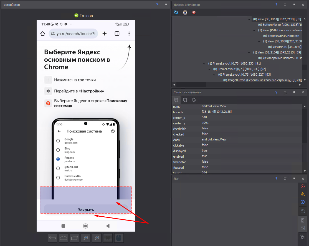Open help for Свойства элемента panel
The image size is (309, 246).
pyautogui.click(x=276, y=92)
